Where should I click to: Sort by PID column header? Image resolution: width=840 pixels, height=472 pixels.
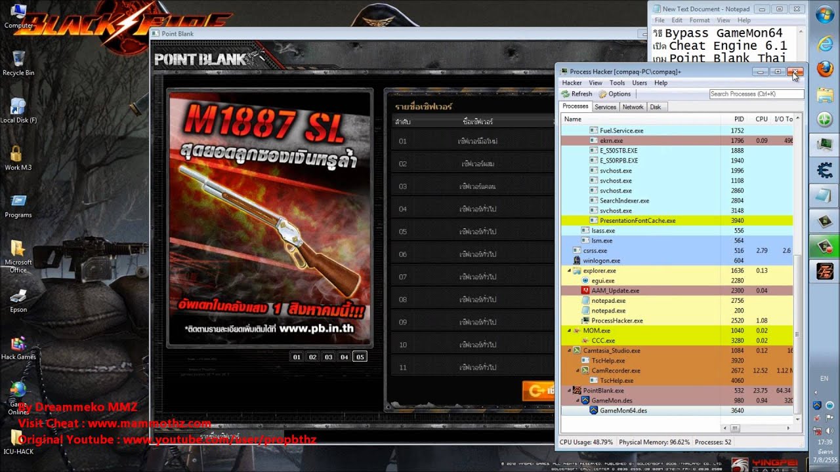point(739,119)
